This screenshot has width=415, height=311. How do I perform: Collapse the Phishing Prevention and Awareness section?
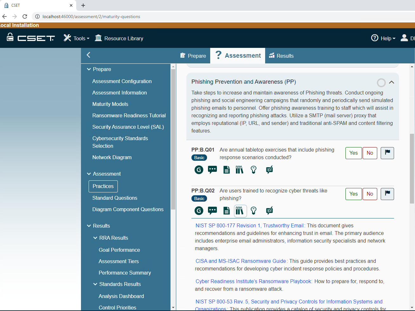[x=392, y=82]
